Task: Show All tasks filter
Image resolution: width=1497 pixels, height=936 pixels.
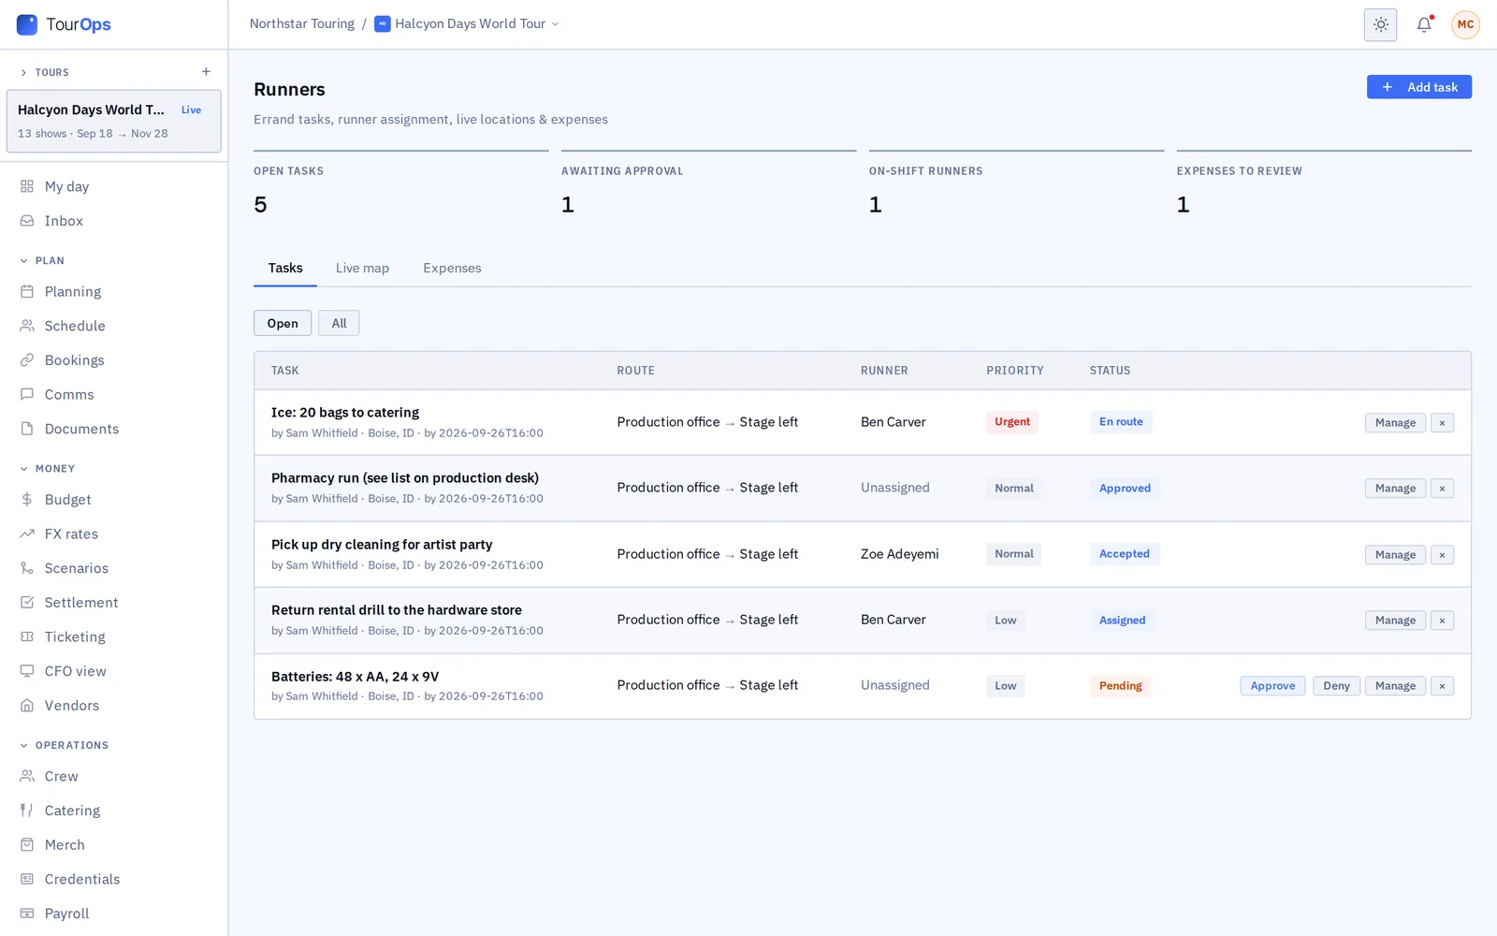Action: coord(339,324)
